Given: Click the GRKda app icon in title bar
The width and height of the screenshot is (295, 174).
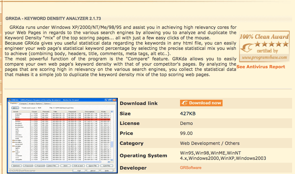Looking at the screenshot, I should click(9, 100).
